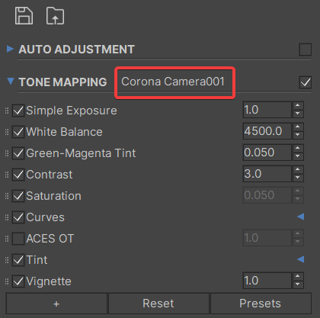Enable the Auto Adjustment checkbox
Viewport: 320px width, 318px height.
(x=306, y=50)
